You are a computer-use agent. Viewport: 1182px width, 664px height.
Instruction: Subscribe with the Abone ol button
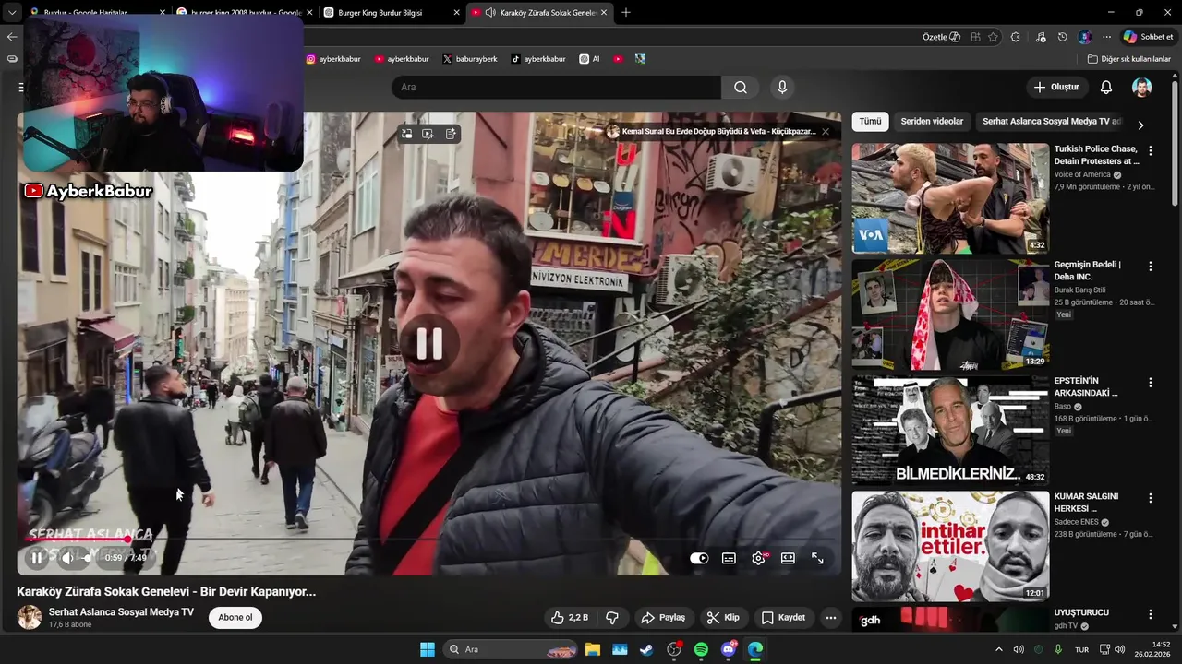coord(235,618)
